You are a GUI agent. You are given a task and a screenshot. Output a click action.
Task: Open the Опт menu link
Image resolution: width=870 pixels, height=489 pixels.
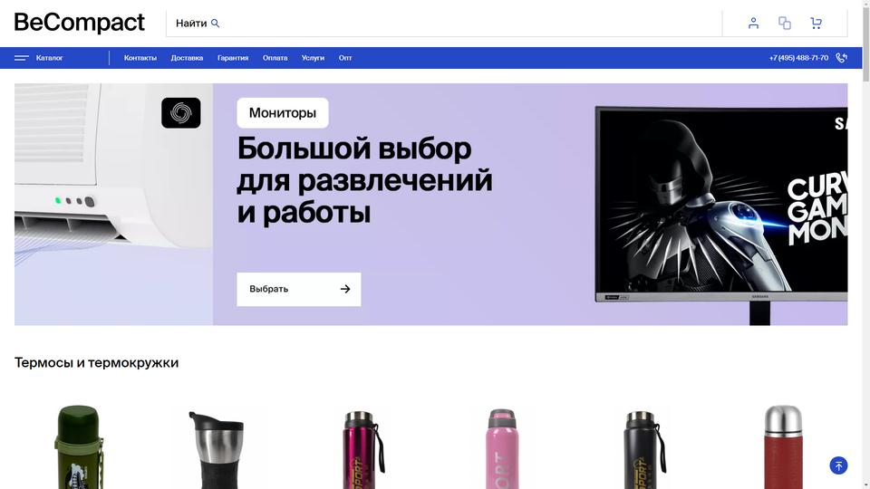click(x=345, y=58)
